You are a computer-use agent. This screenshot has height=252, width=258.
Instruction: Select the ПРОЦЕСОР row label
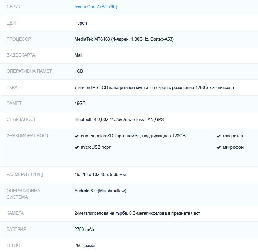coord(19,39)
